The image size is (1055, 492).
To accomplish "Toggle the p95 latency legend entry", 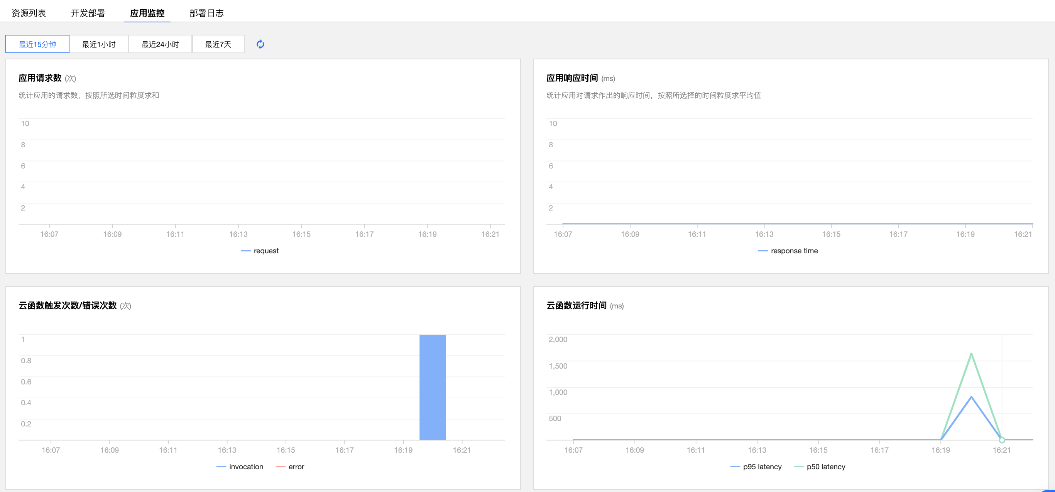I will (x=762, y=467).
